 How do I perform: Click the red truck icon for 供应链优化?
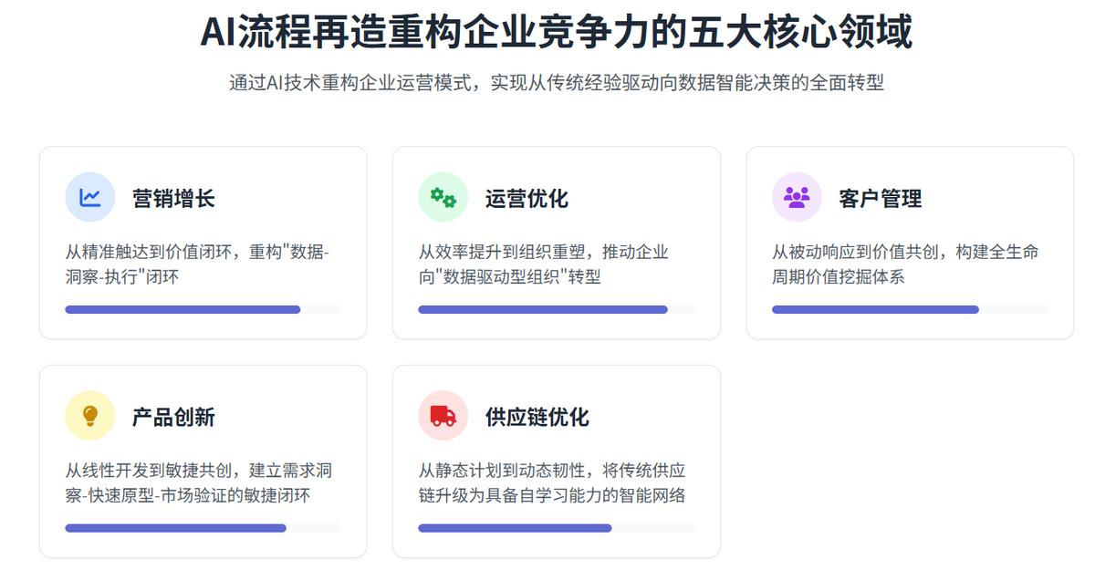point(443,416)
